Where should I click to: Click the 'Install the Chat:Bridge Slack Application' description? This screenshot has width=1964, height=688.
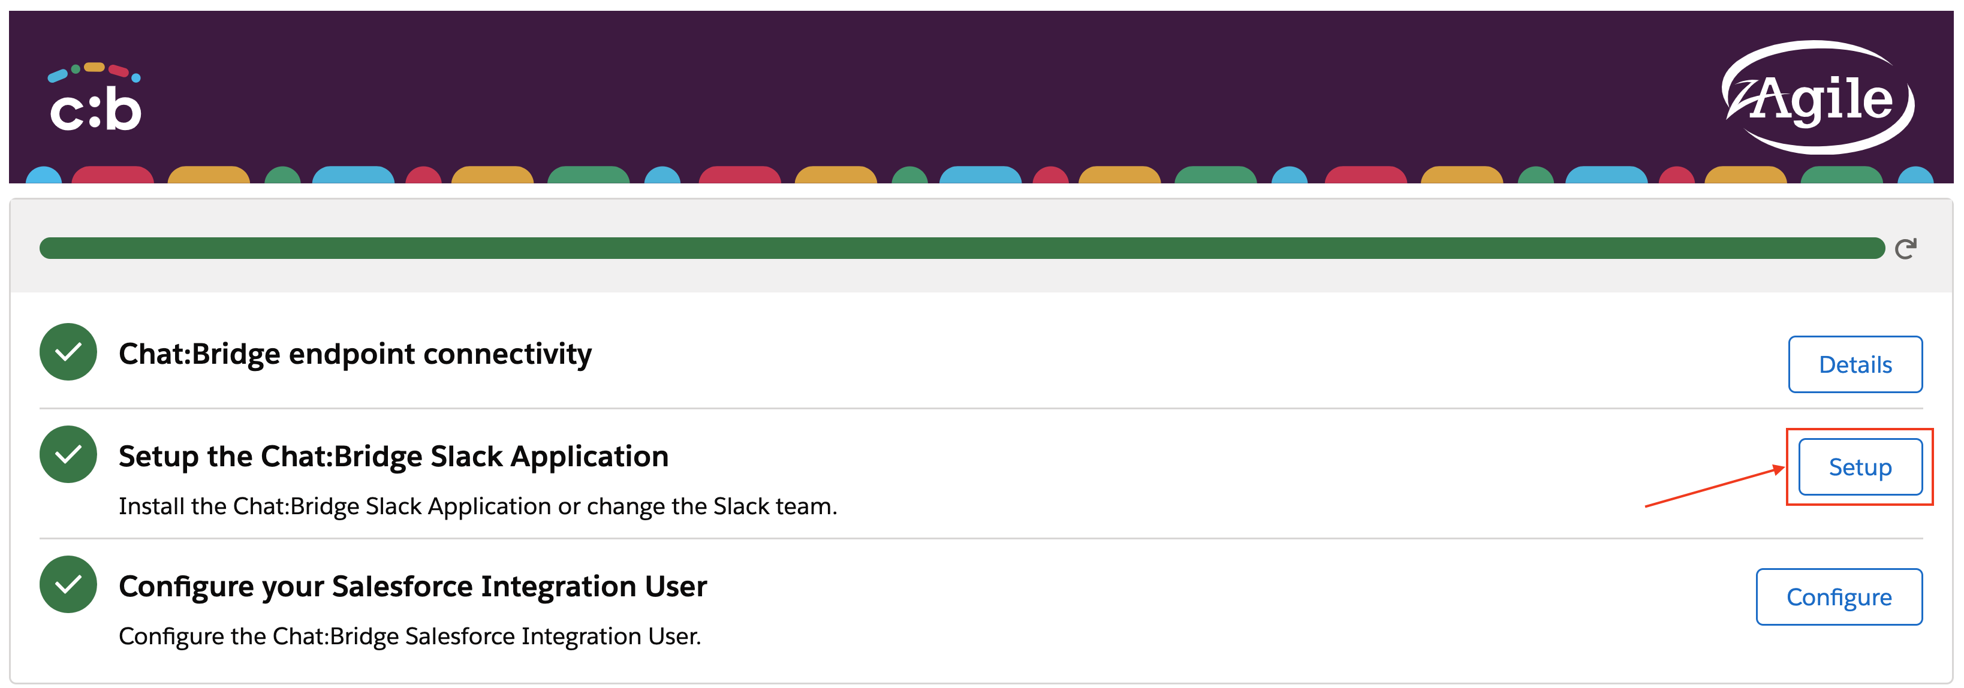point(477,506)
